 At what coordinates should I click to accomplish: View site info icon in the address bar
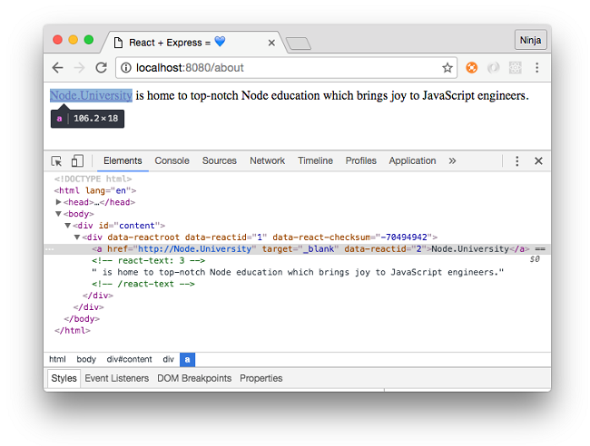(x=126, y=68)
